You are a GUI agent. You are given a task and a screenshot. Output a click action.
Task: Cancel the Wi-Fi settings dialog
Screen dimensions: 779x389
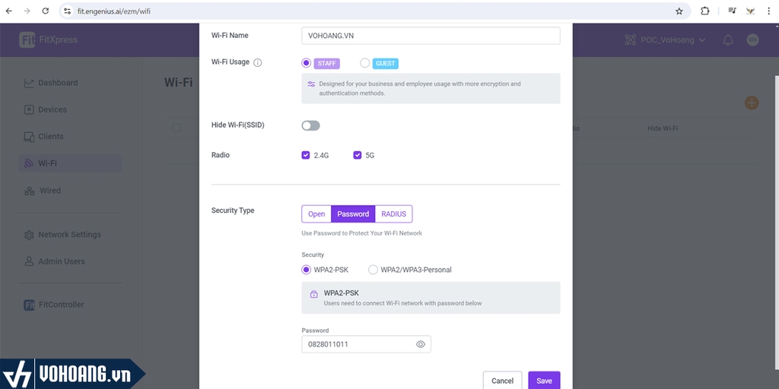point(502,381)
